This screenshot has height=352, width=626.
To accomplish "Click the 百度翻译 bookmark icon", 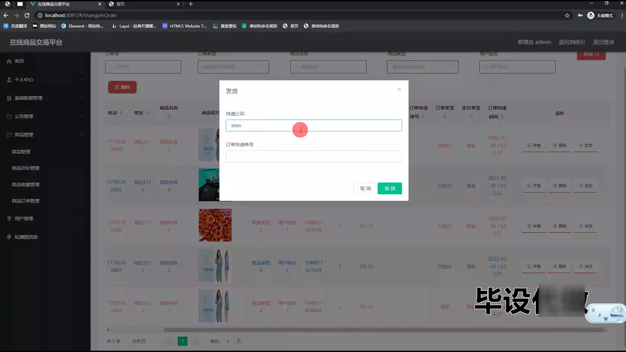I will pos(6,26).
